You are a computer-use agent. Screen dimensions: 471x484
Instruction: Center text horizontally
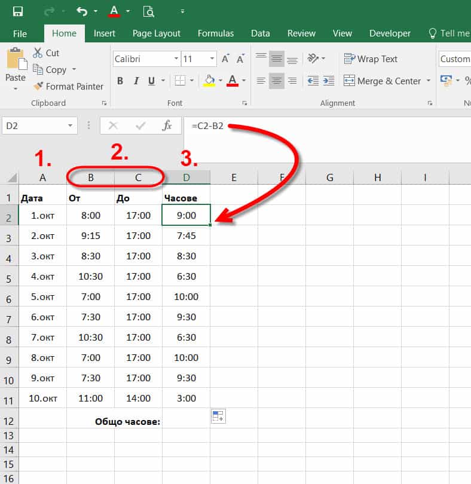tap(277, 81)
